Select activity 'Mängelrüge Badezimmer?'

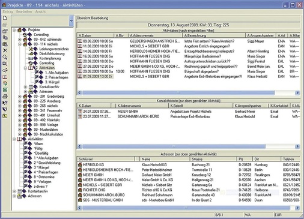pyautogui.click(x=188, y=56)
